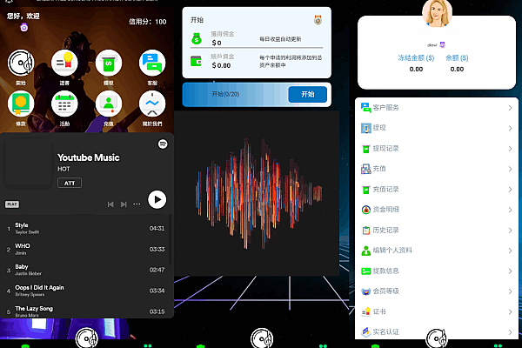Open the 提現 green cash withdrawal icon on home grid
Image resolution: width=522 pixels, height=348 pixels.
[109, 63]
